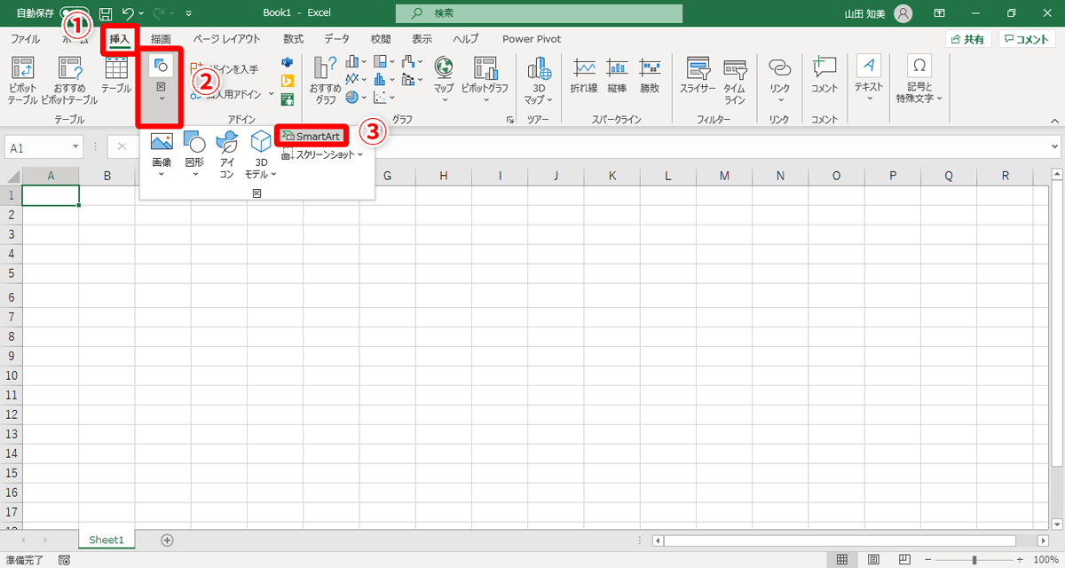Toggle AutoSave (自動保存) switch

click(75, 13)
